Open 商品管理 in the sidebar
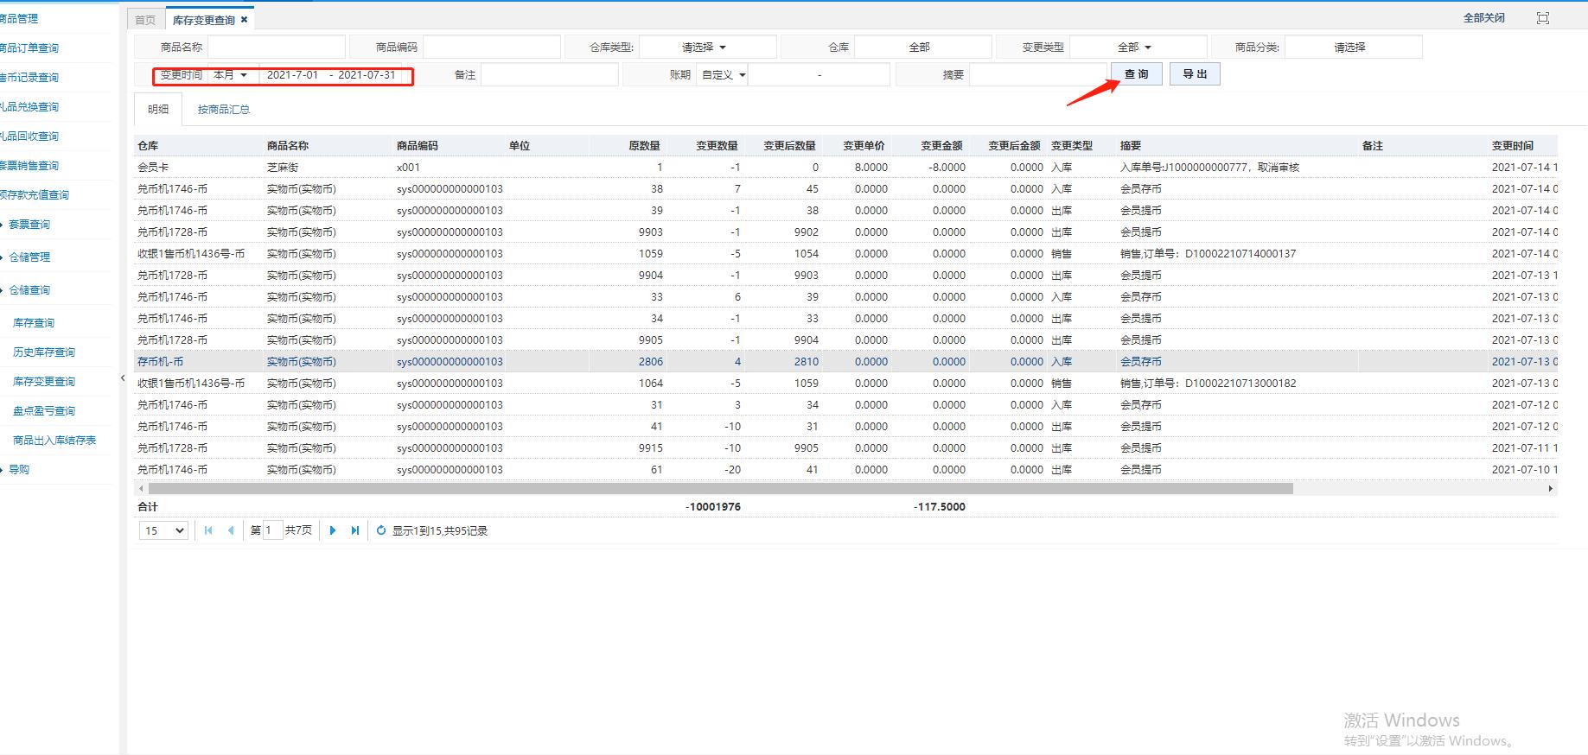 19,19
